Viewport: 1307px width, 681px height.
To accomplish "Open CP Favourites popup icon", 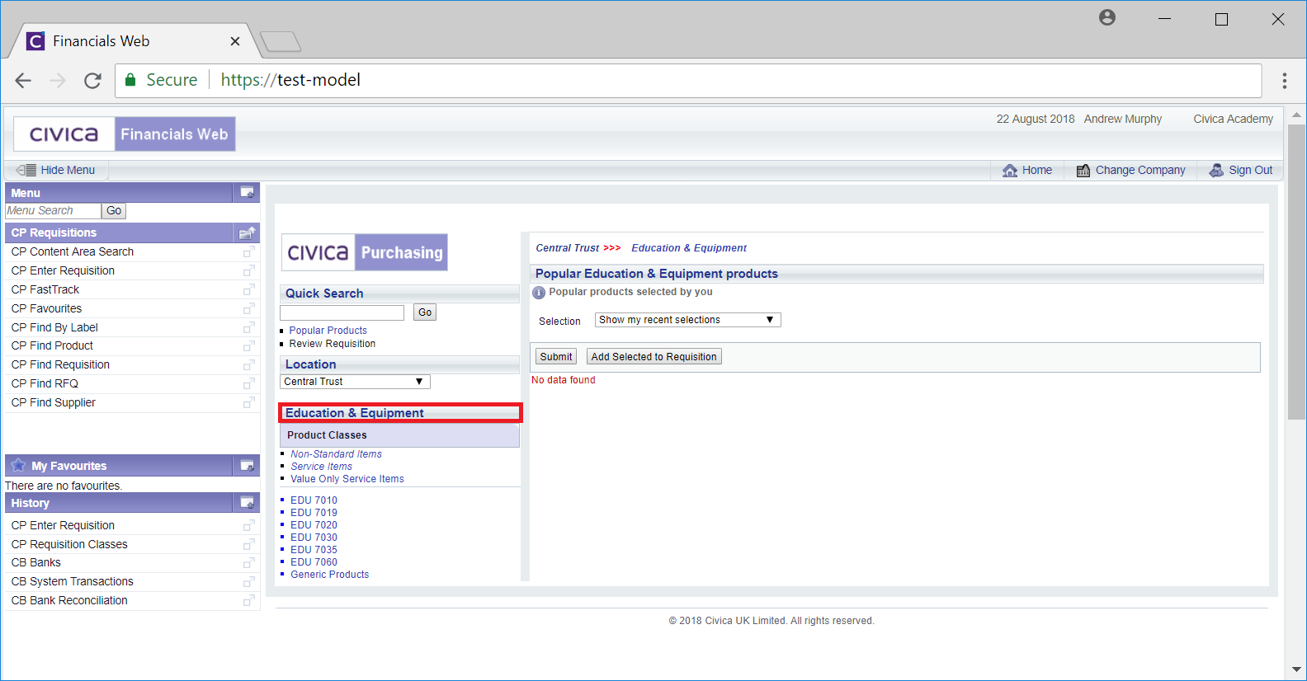I will click(248, 308).
